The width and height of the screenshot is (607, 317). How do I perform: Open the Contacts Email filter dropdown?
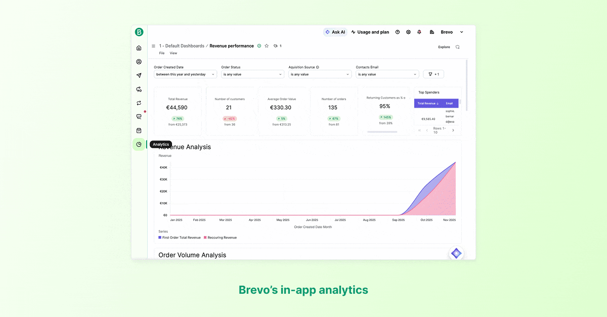click(387, 74)
